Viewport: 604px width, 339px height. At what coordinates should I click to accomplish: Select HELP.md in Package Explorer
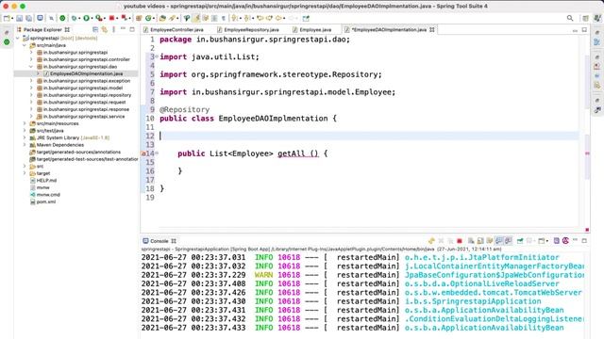coord(46,180)
